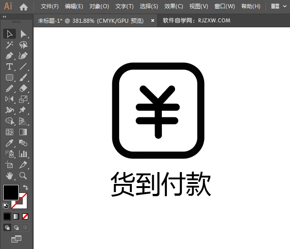Screen dimensions: 290x249
Task: Select the Type tool
Action: pos(10,67)
